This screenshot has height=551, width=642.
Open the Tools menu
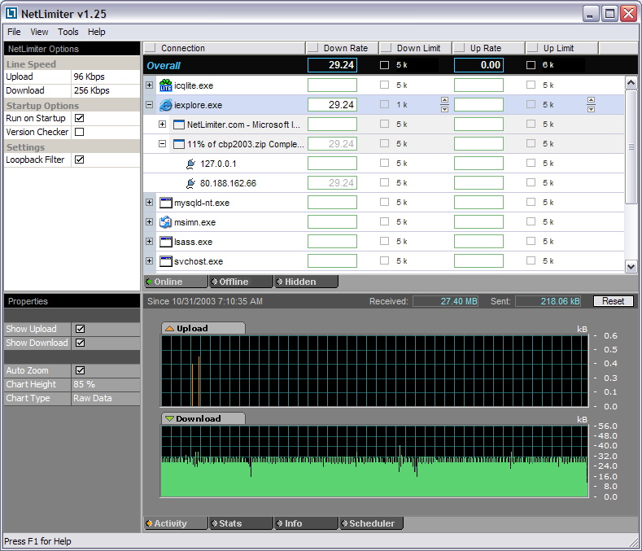(x=68, y=32)
